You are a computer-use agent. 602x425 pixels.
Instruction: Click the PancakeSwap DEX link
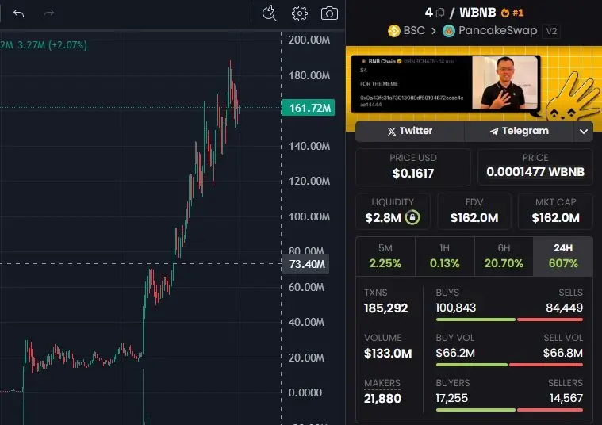[x=490, y=31]
